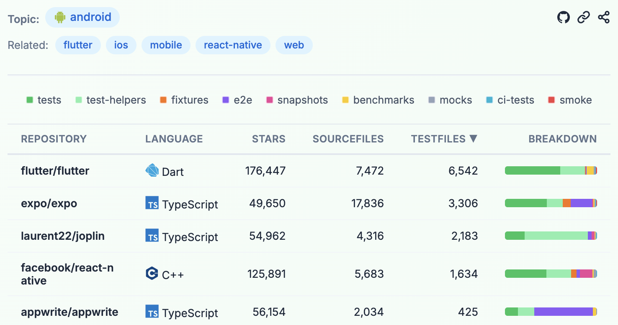Open related topic web
618x325 pixels.
click(294, 45)
